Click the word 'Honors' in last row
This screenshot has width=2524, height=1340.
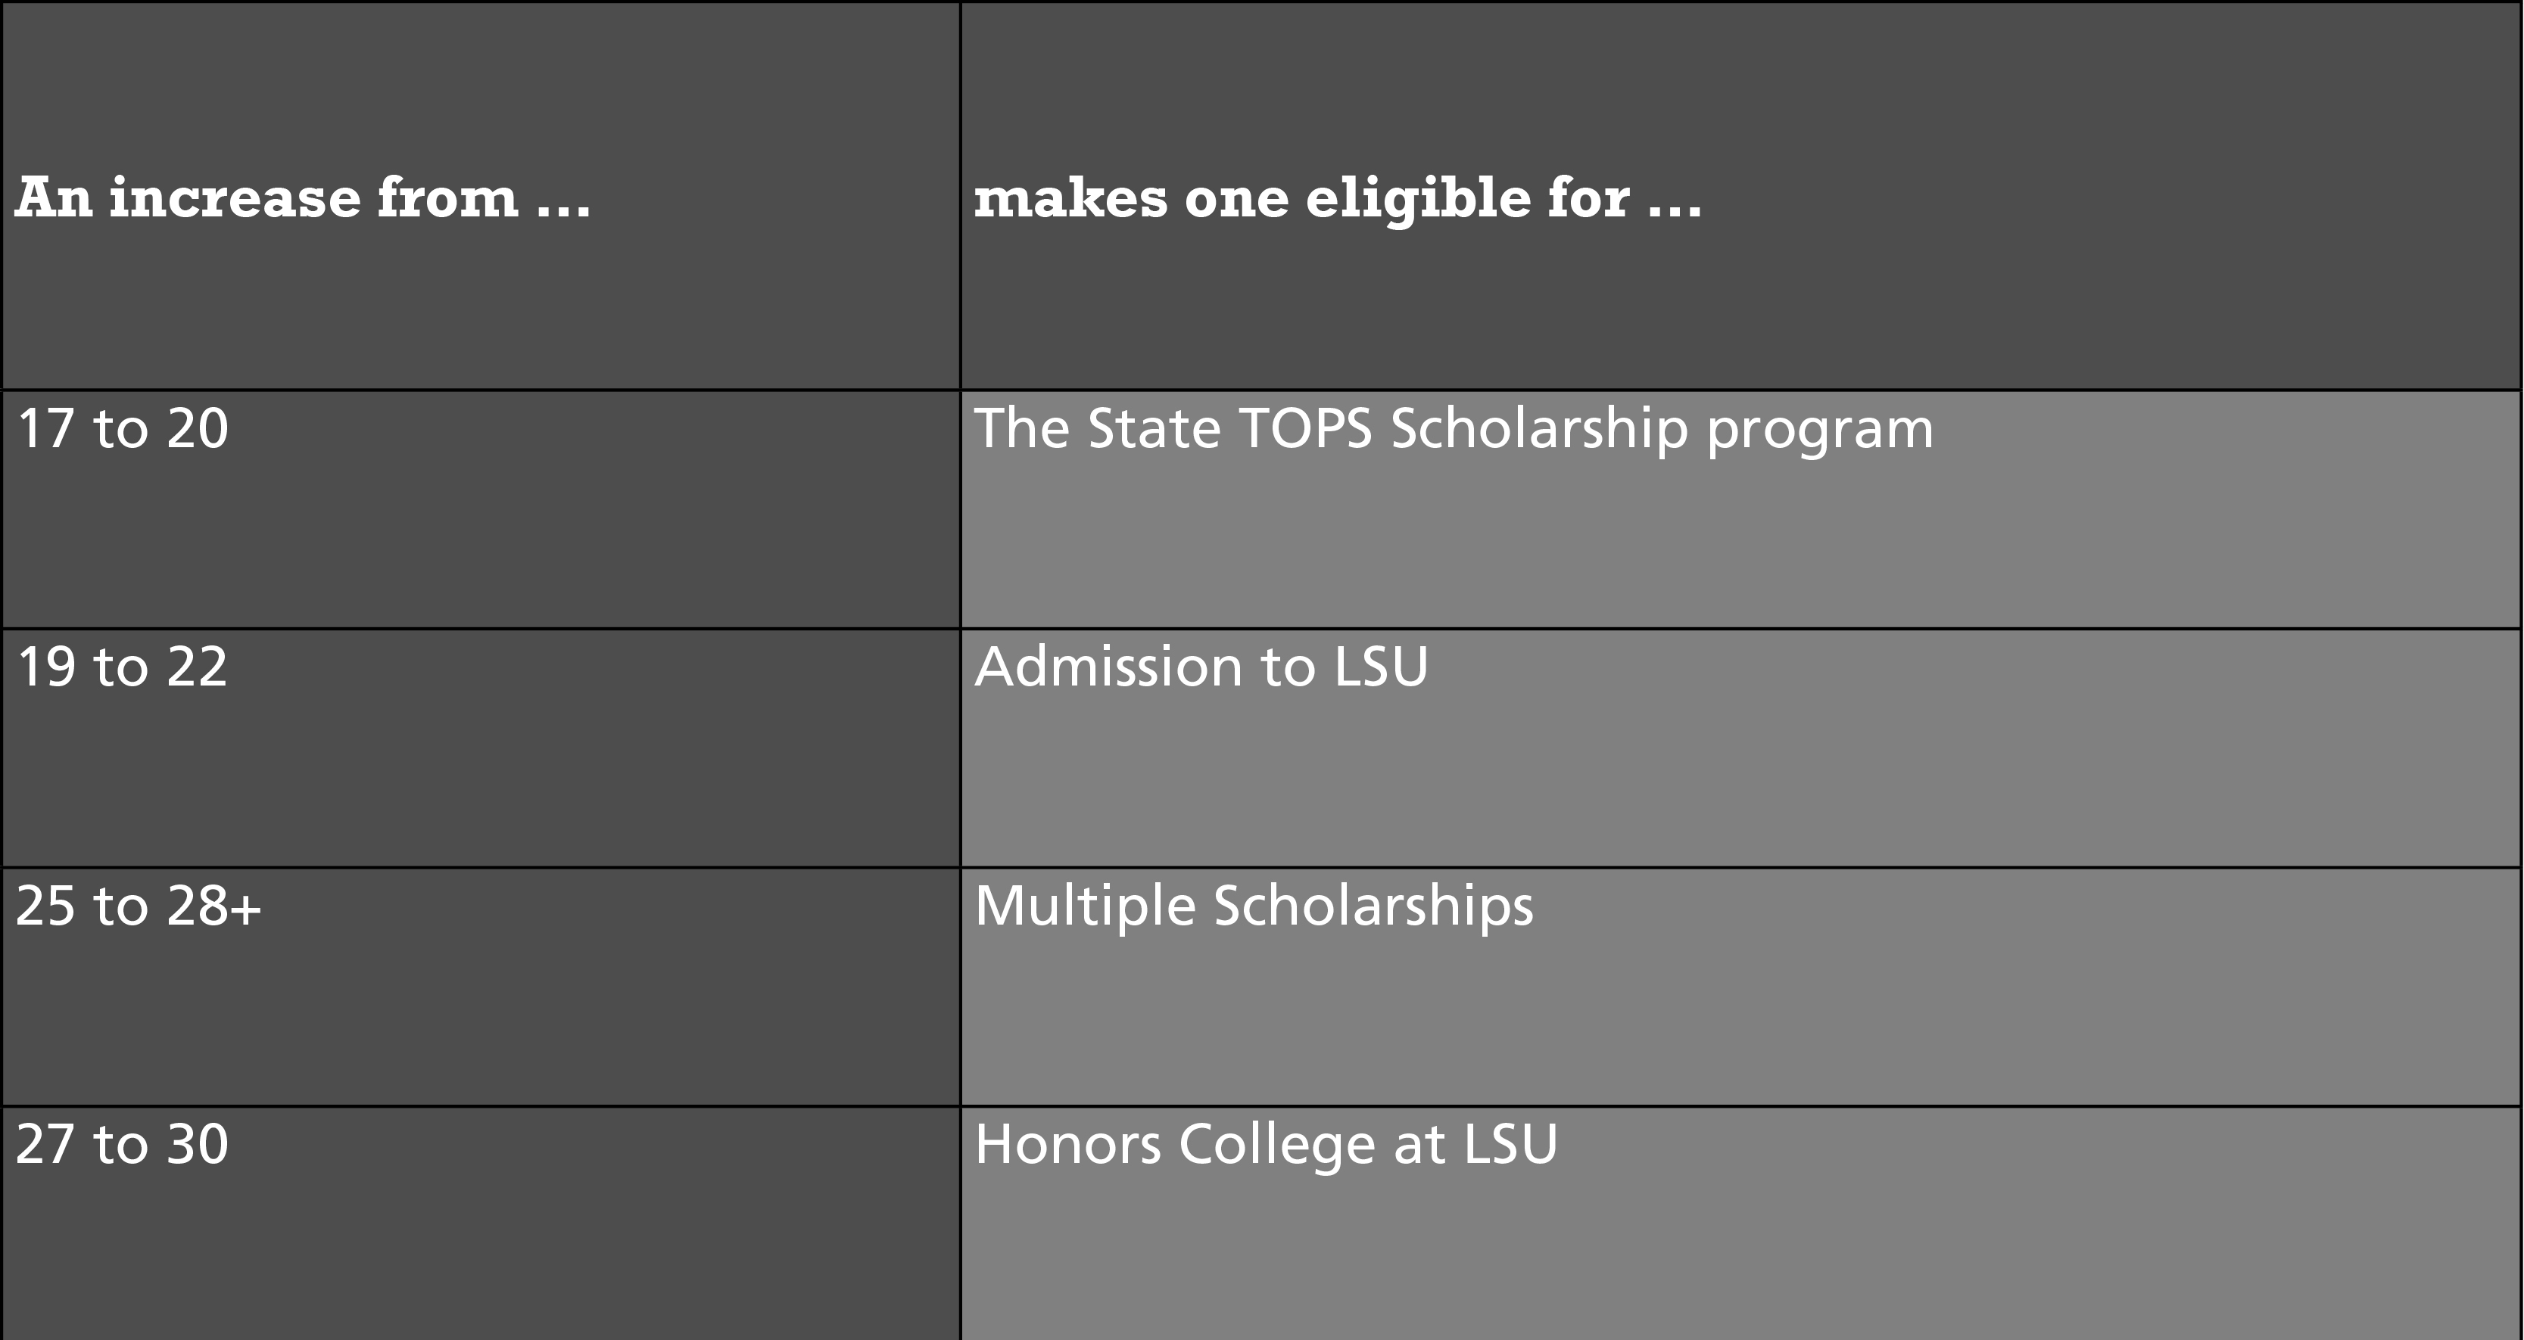click(1068, 1144)
